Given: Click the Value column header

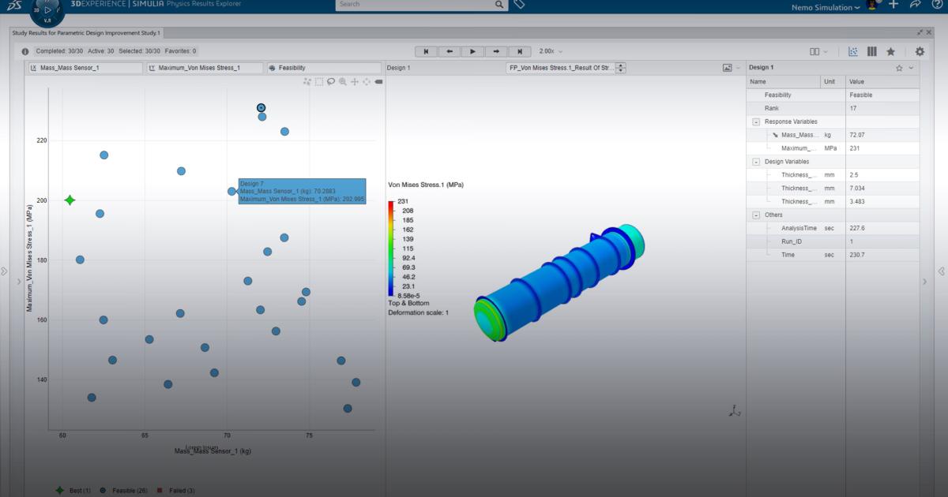Looking at the screenshot, I should (883, 81).
